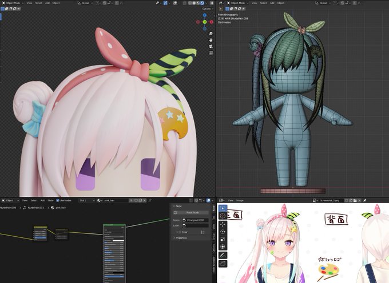Open editor type menu in wireframe viewport header

pos(221,3)
